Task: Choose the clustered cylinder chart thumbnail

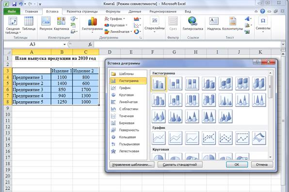Action: pos(159,100)
